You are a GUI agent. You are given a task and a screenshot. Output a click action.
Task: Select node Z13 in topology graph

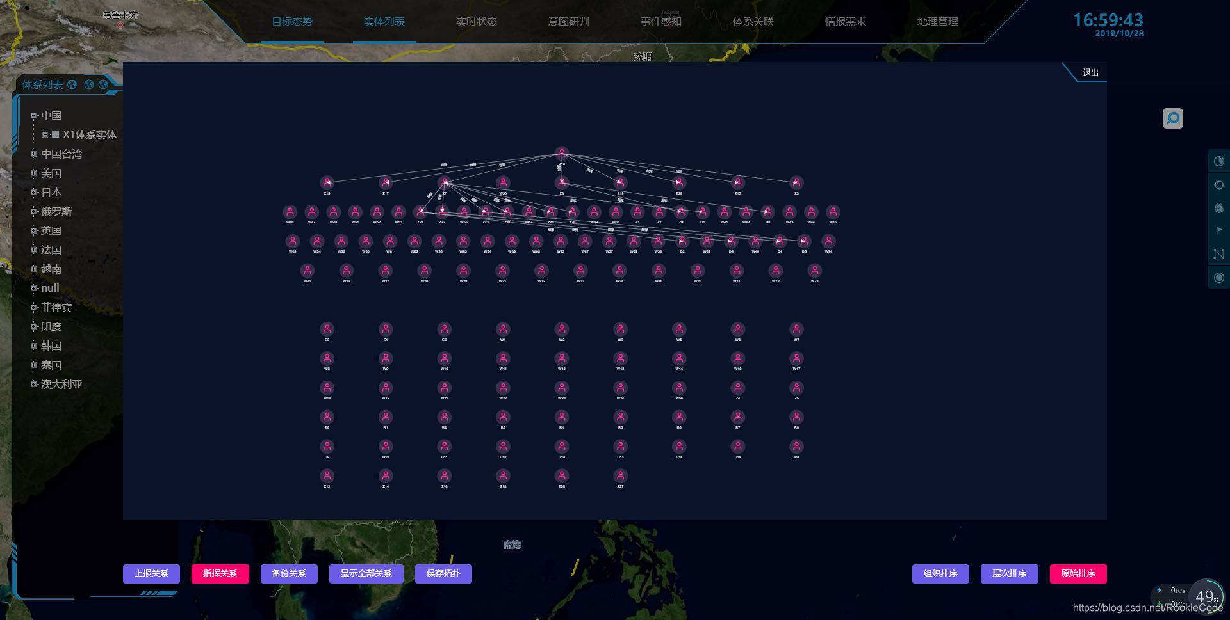[738, 183]
